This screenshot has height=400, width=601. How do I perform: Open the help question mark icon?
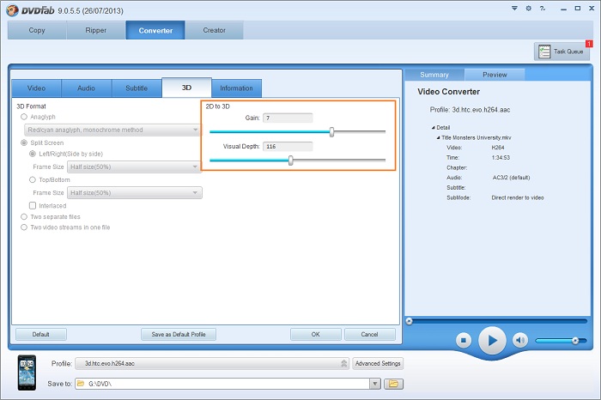point(543,8)
